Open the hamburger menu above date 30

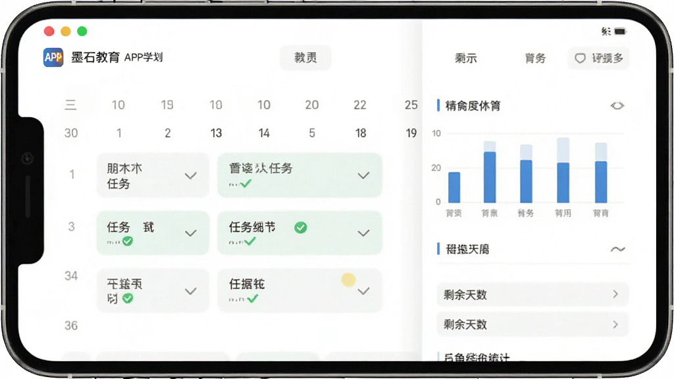click(x=70, y=105)
